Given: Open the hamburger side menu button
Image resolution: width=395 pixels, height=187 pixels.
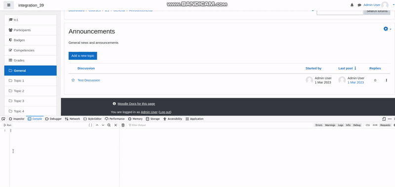Looking at the screenshot, I should [x=9, y=5].
